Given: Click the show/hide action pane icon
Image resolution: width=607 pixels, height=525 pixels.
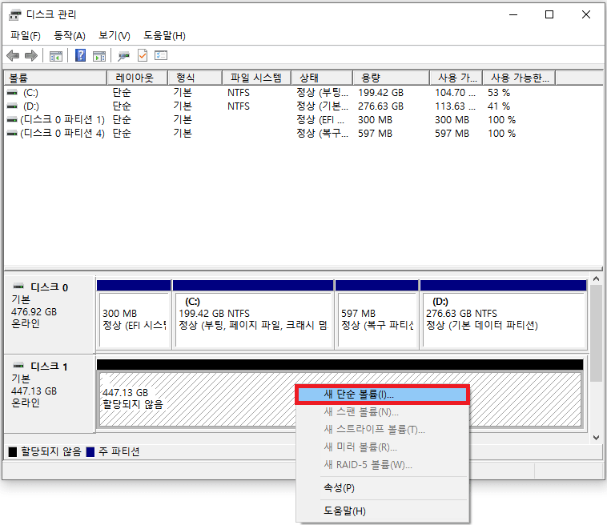Looking at the screenshot, I should [x=99, y=56].
